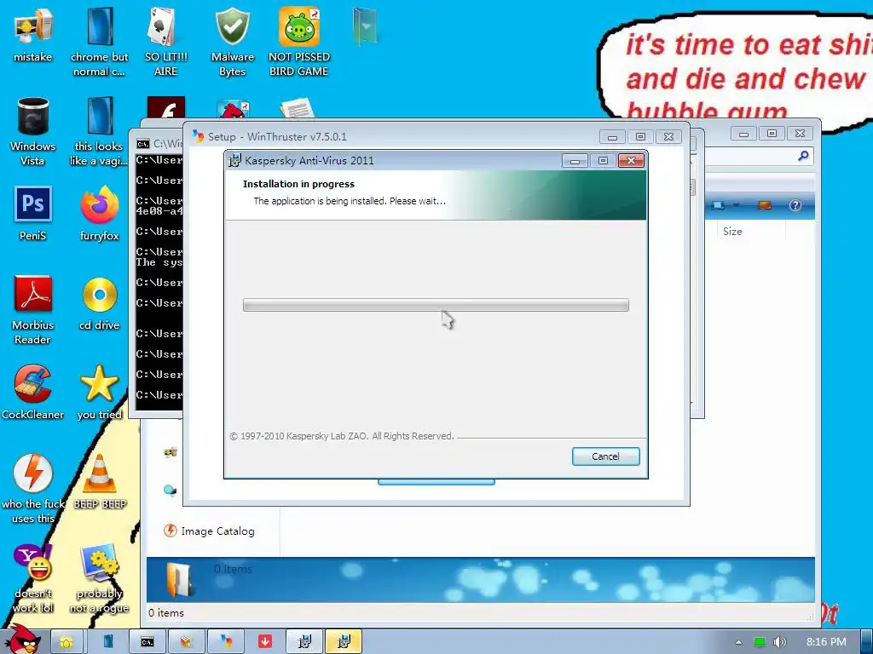The width and height of the screenshot is (873, 654).
Task: Open the 'SO LIT!!! AIRE' solitaire icon
Action: click(x=165, y=42)
